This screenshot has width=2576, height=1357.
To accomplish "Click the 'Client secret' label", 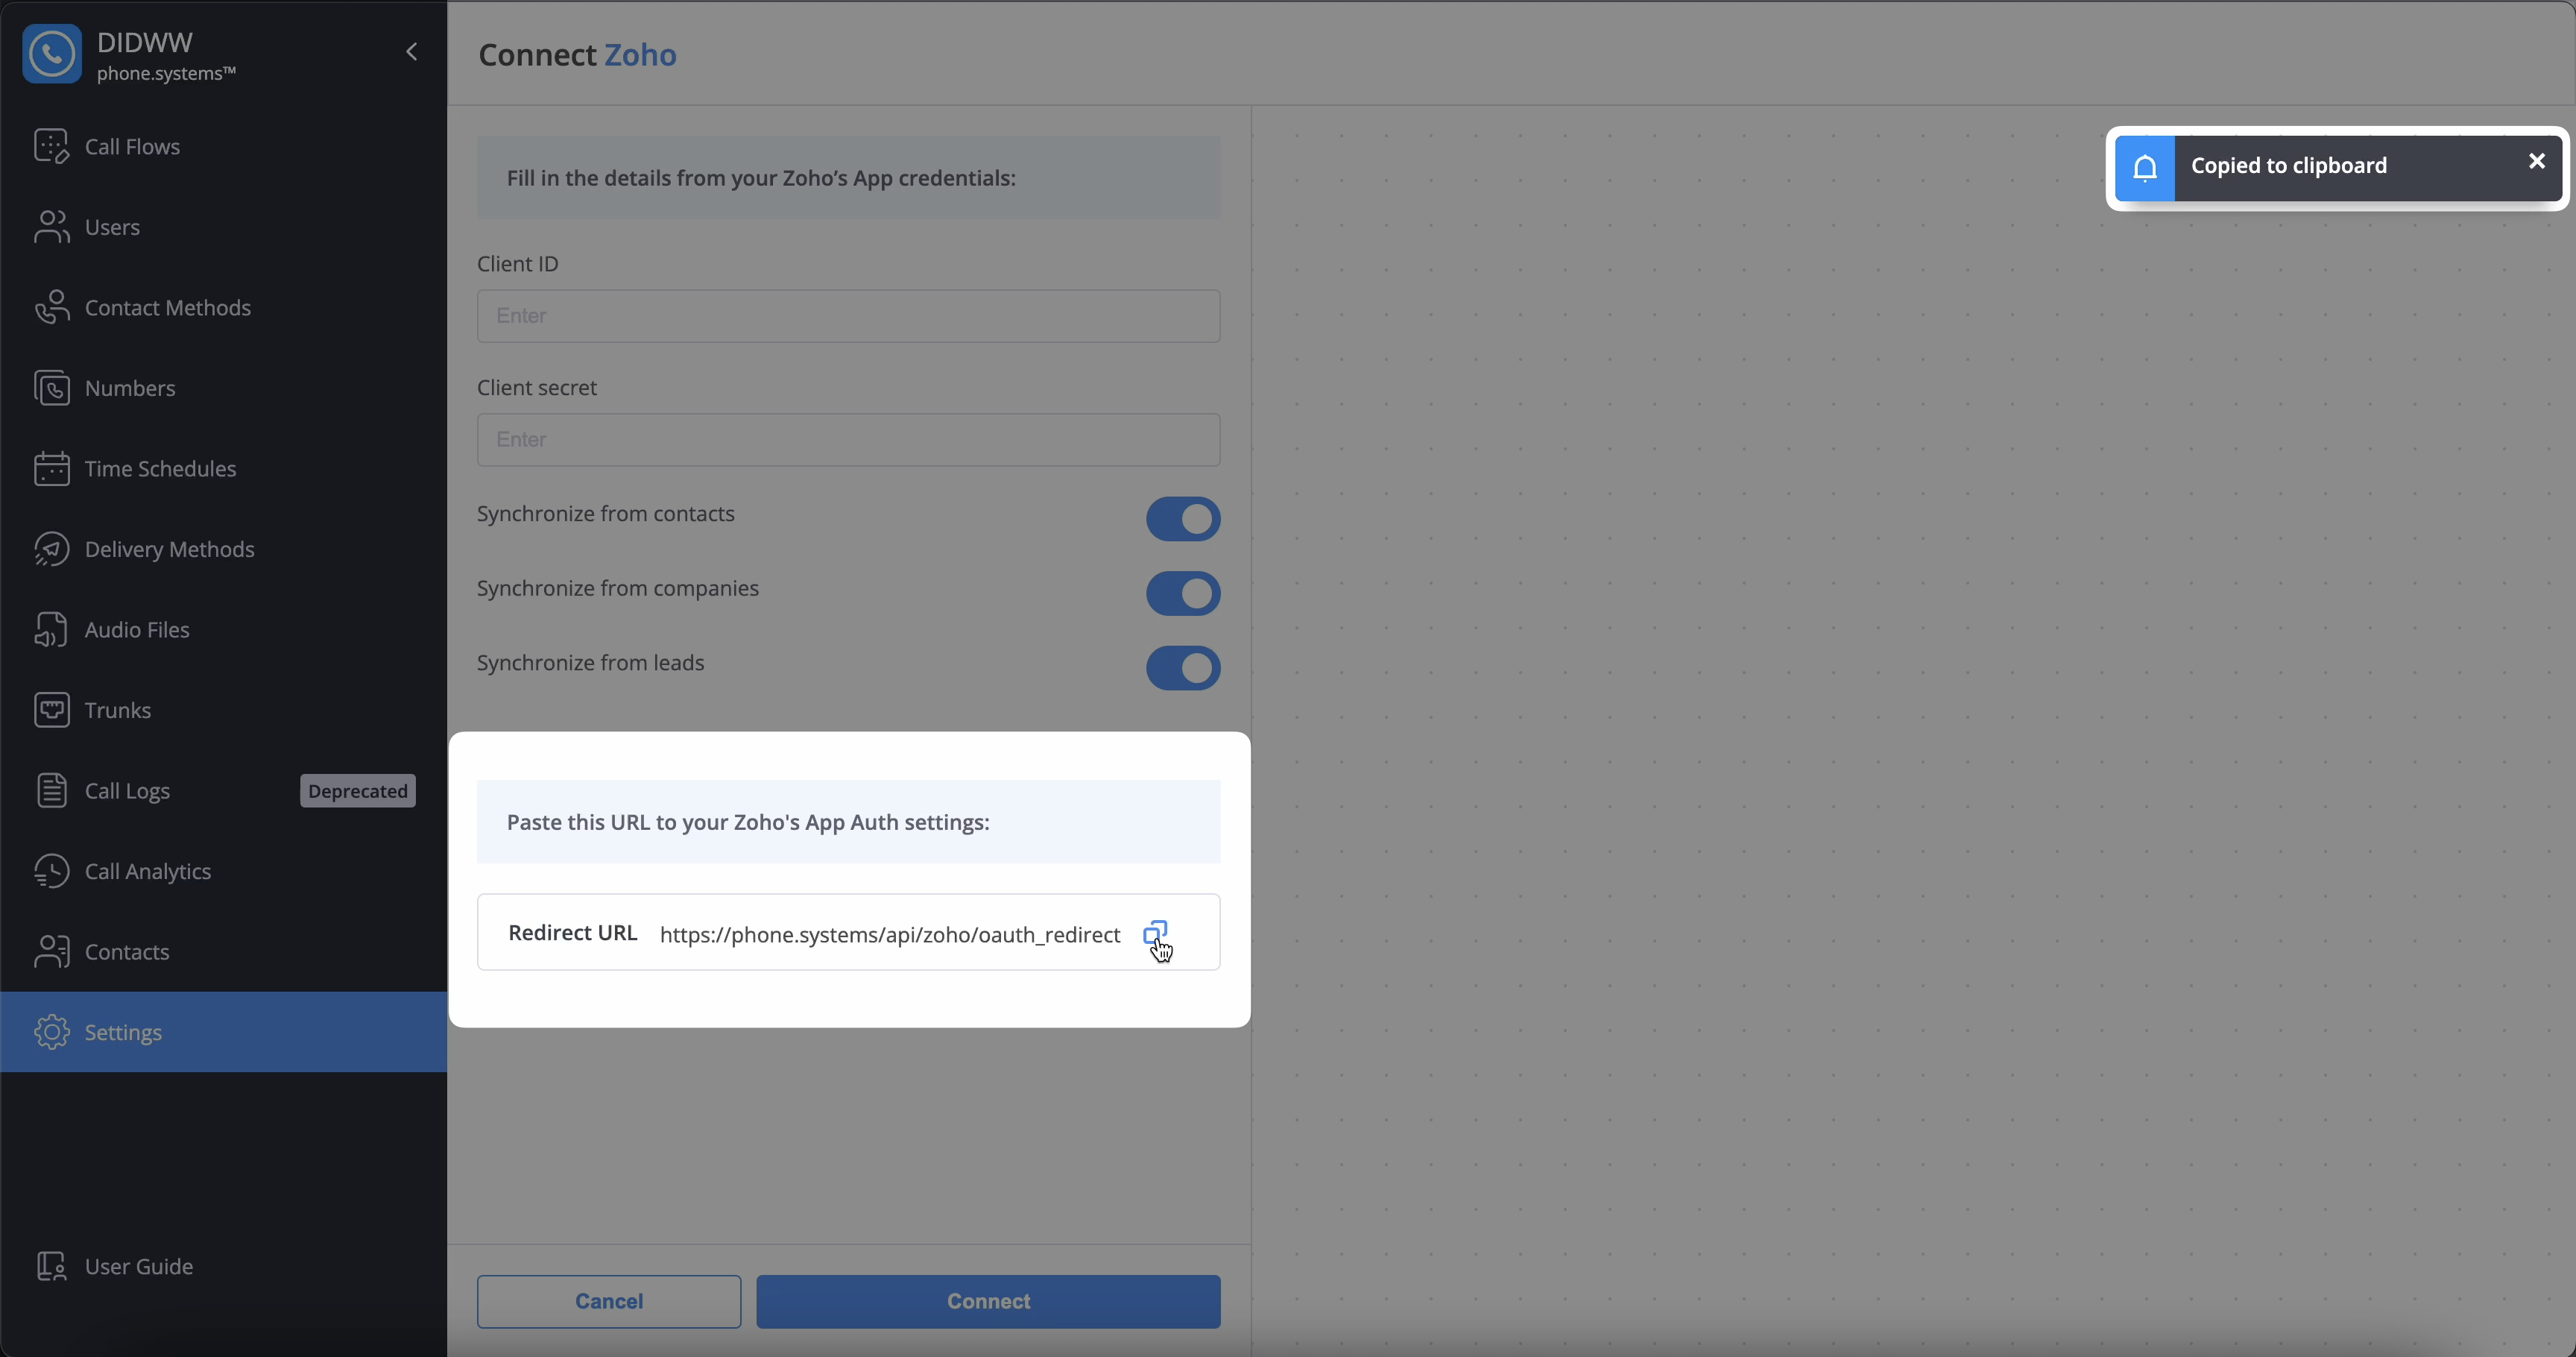I will [537, 388].
